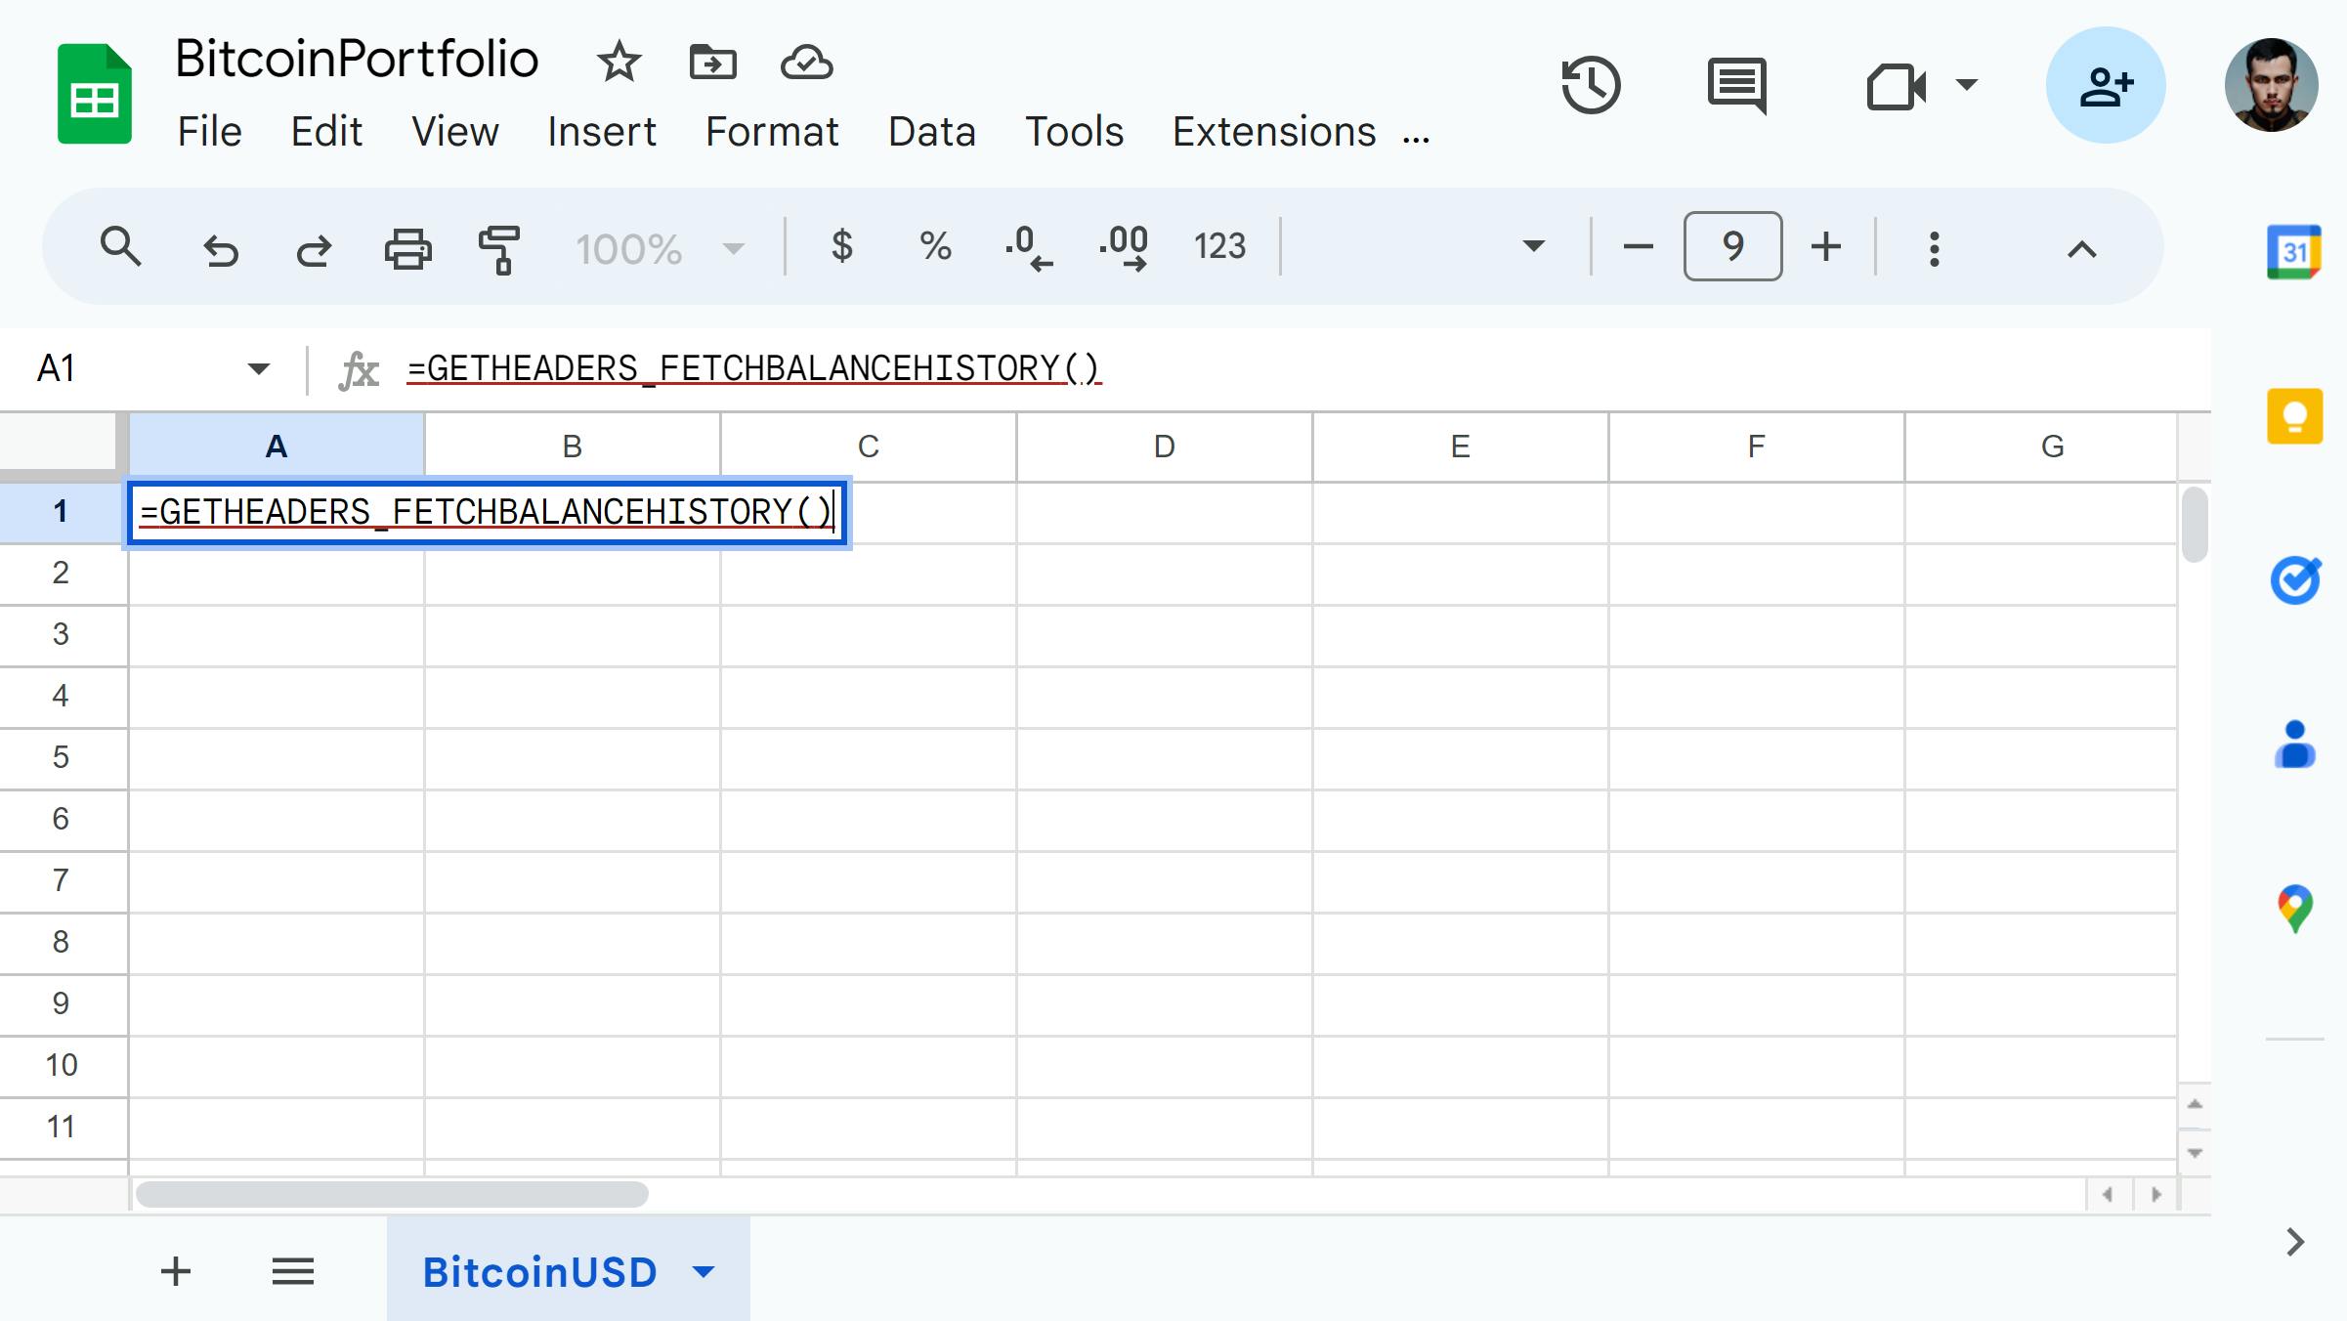Print the spreadsheet
The height and width of the screenshot is (1321, 2347).
(x=407, y=248)
